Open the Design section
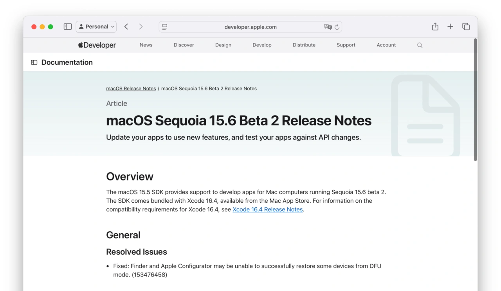 [223, 45]
